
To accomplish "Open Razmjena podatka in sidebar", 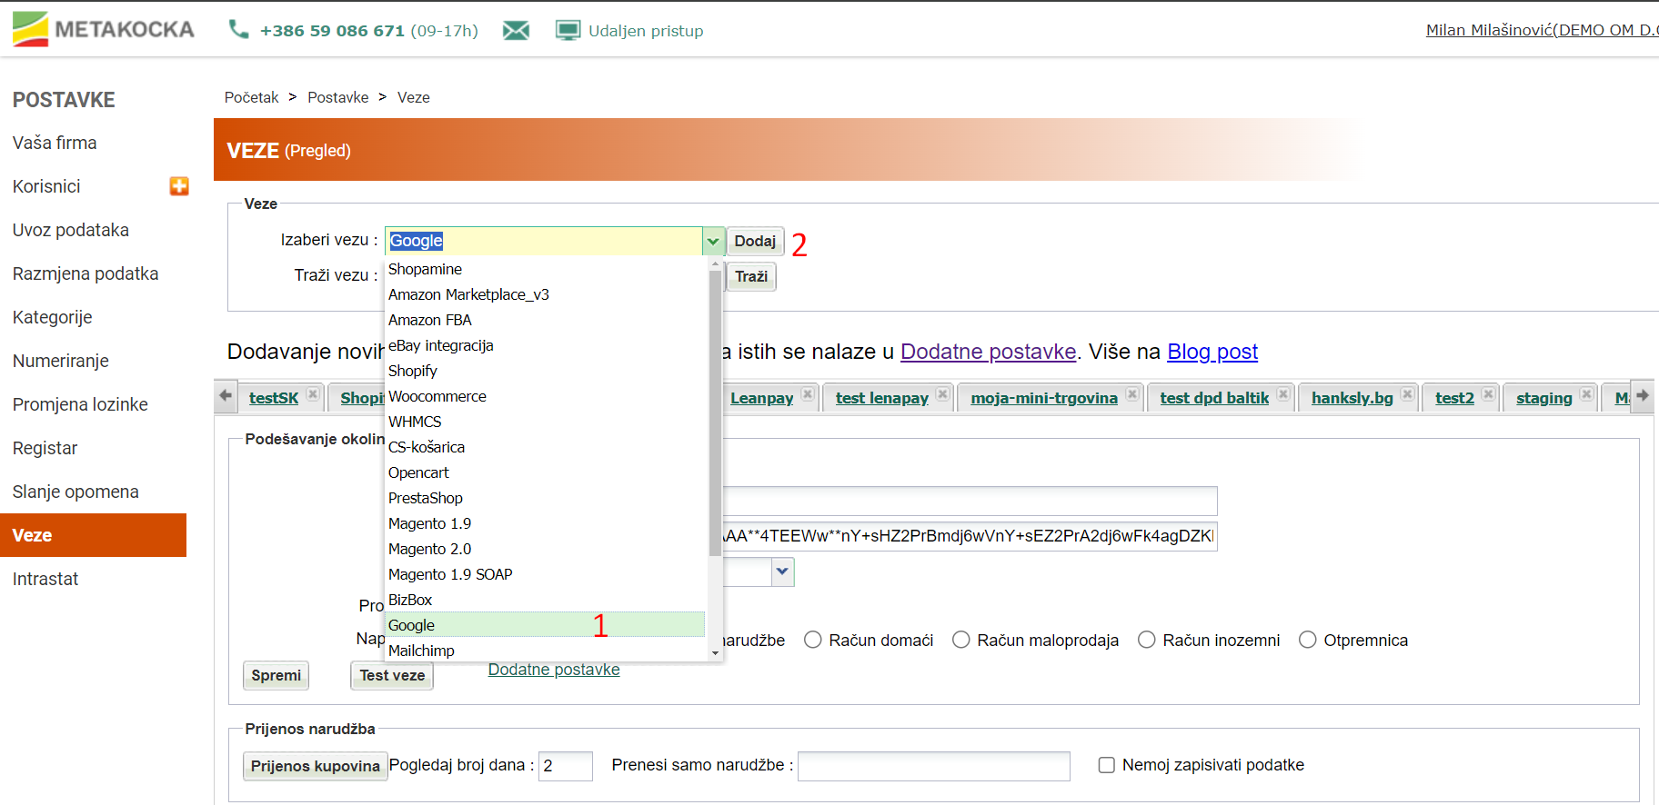I will 85,273.
